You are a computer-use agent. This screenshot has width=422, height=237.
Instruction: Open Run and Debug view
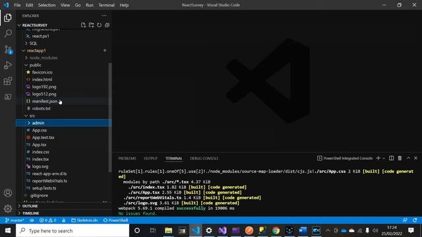click(x=8, y=65)
